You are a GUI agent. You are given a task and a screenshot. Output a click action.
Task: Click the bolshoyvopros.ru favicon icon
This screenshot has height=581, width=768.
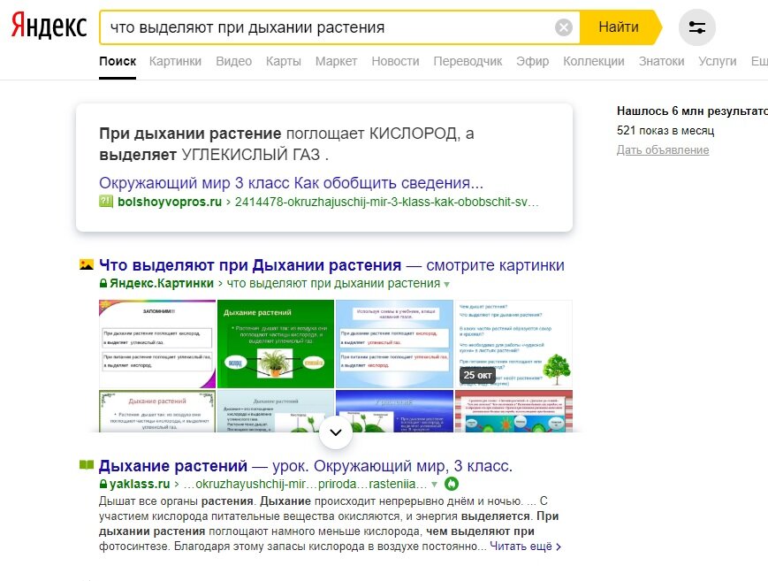point(106,201)
